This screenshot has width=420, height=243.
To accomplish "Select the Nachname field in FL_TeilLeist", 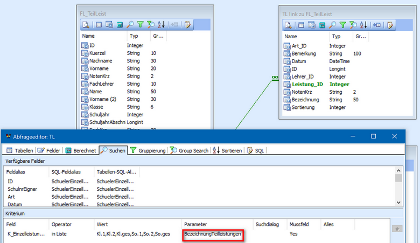I will click(100, 61).
